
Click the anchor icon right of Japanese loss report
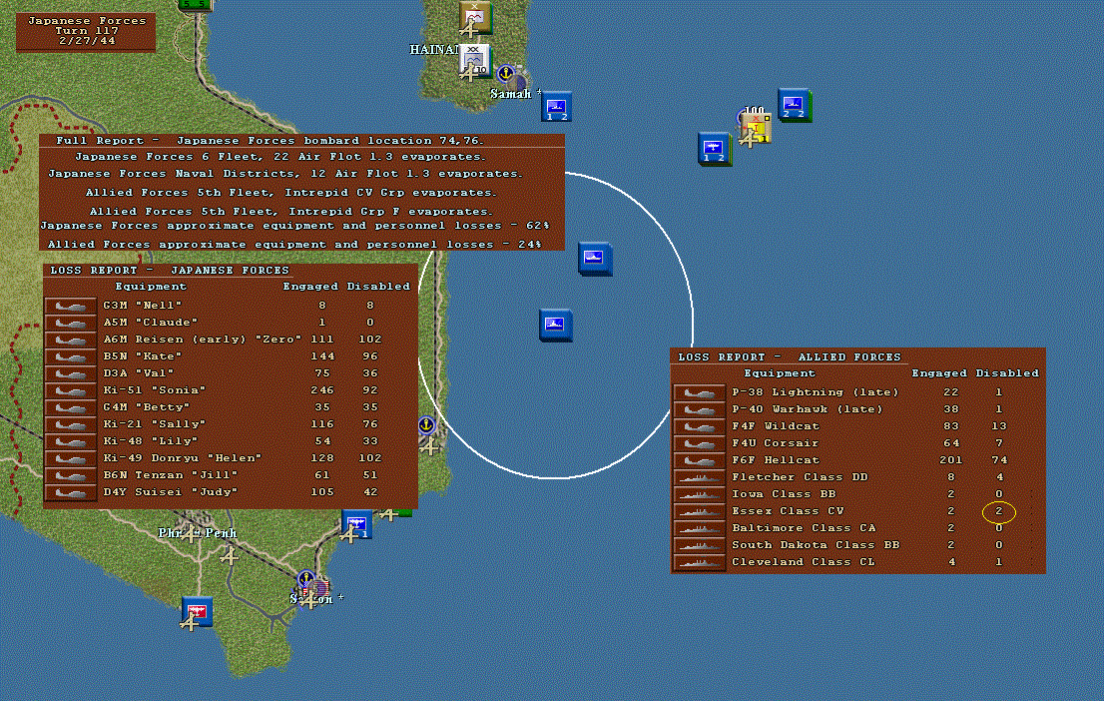[x=426, y=424]
